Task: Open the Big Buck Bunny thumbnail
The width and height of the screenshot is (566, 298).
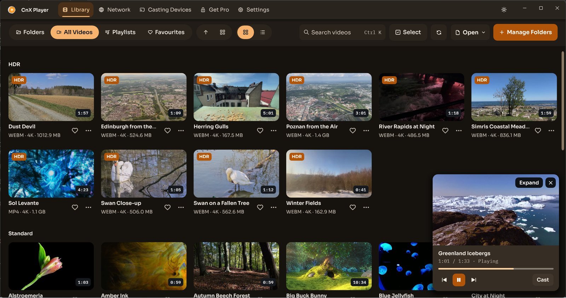Action: [329, 266]
